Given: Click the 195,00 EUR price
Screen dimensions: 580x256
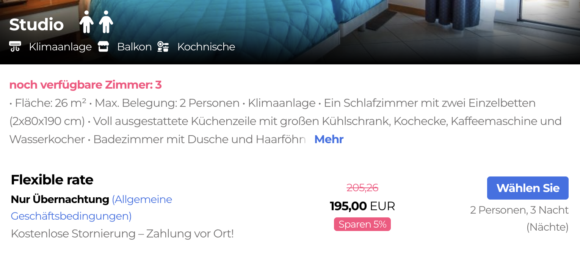Looking at the screenshot, I should pyautogui.click(x=362, y=206).
